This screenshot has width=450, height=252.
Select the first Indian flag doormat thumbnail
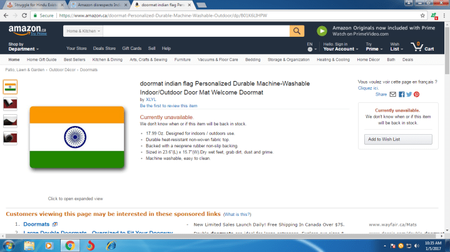(x=10, y=87)
